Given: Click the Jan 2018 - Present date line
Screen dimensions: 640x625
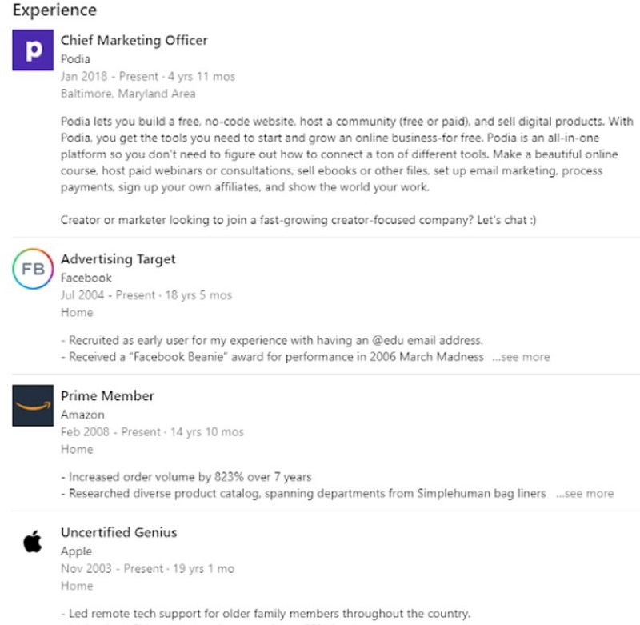Looking at the screenshot, I should click(147, 76).
